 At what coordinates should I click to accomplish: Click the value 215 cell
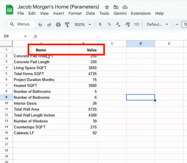[83, 127]
